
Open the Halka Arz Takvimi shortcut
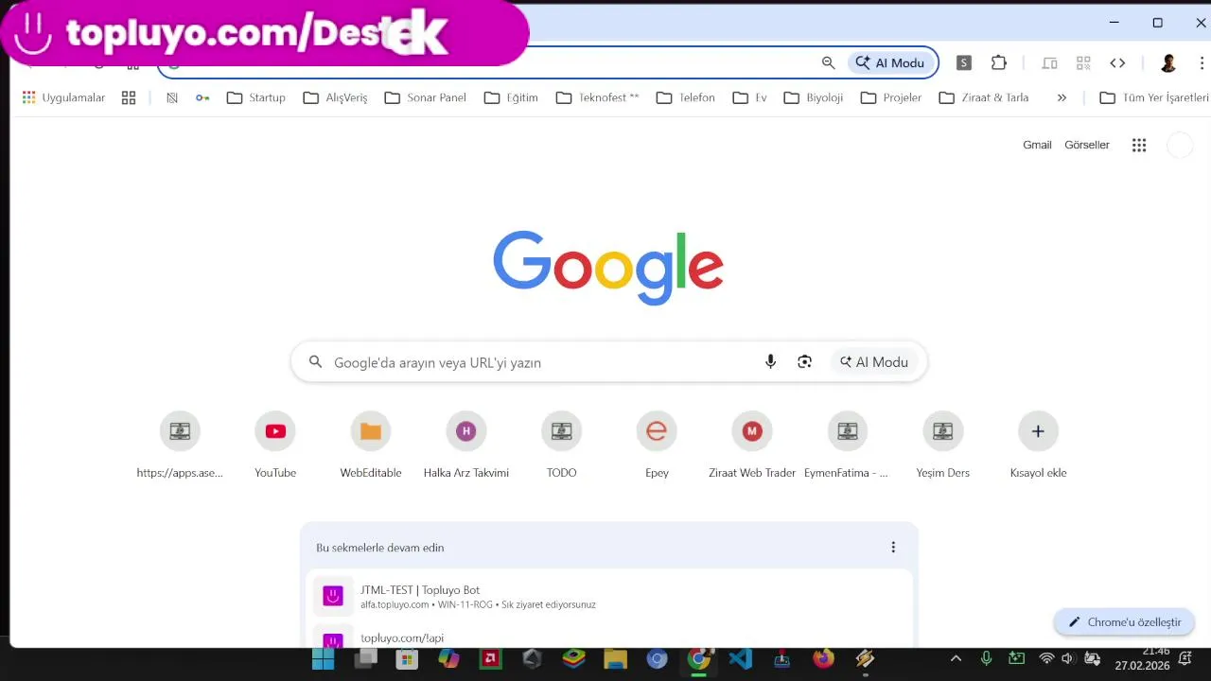465,445
